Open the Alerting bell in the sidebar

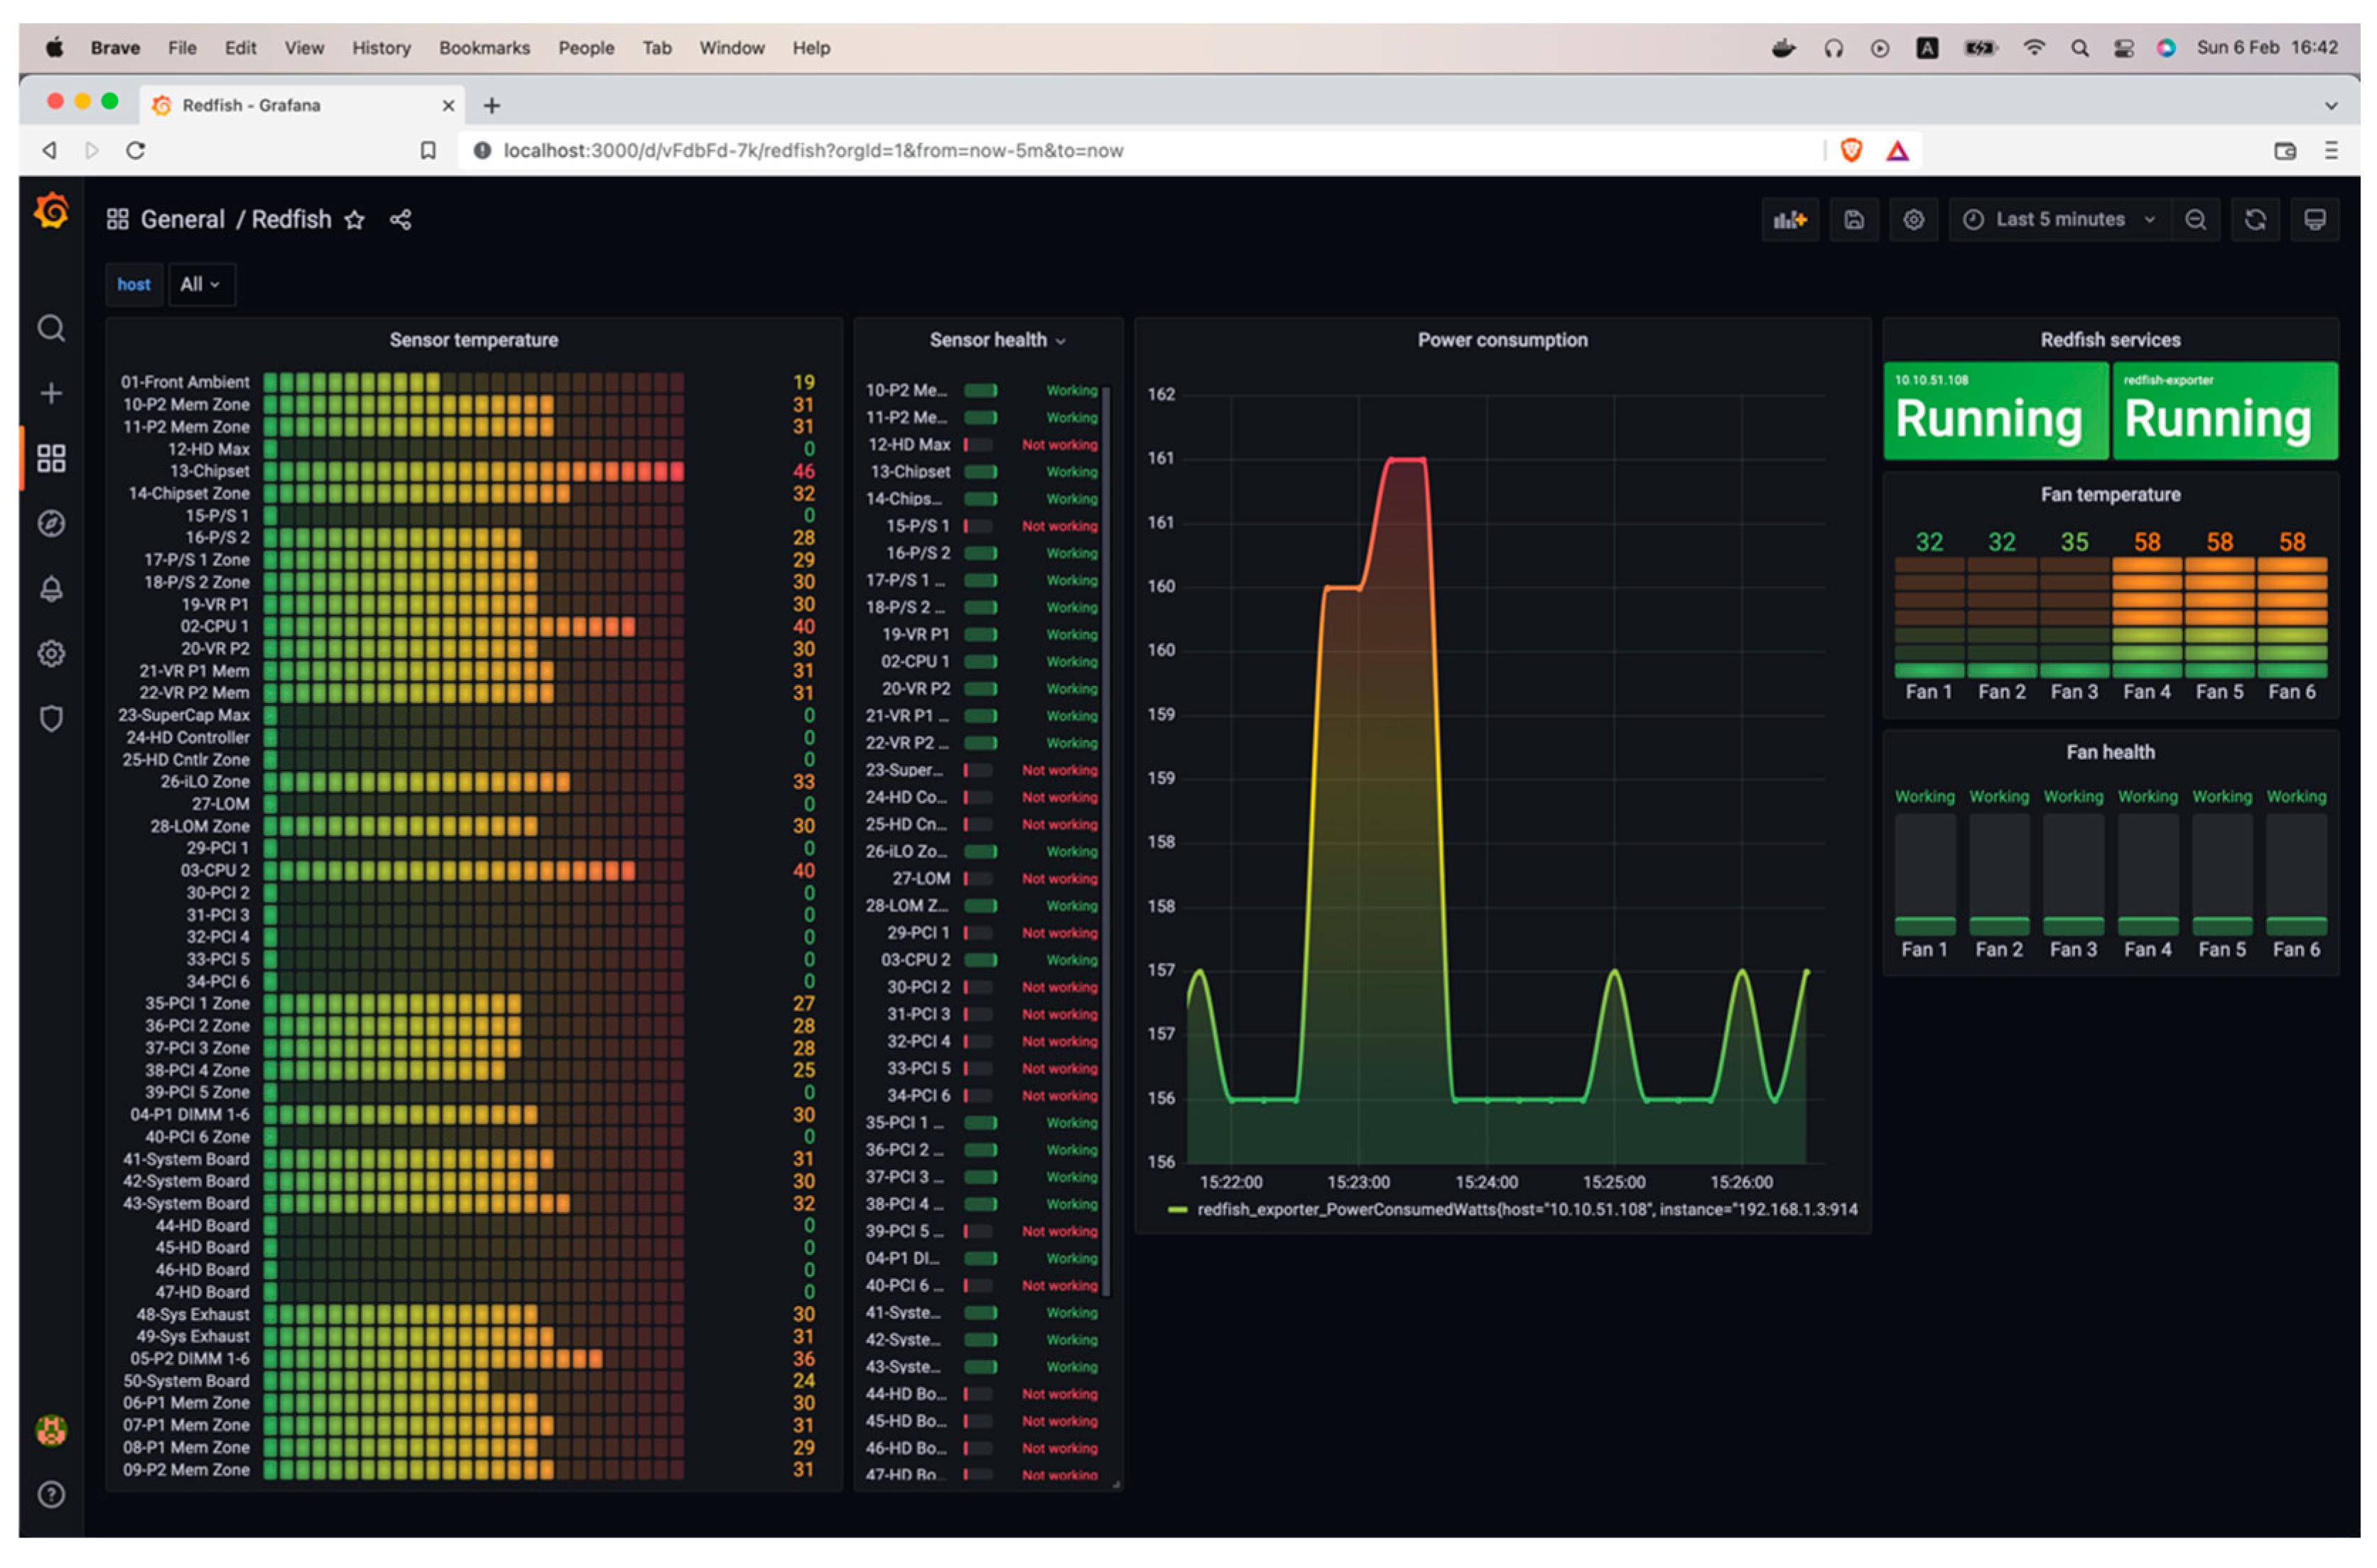point(51,589)
